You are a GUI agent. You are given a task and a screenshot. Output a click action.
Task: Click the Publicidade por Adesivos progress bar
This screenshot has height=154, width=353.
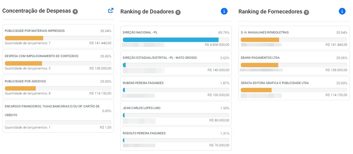click(x=58, y=88)
